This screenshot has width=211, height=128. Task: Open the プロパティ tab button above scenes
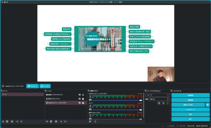click(33, 86)
